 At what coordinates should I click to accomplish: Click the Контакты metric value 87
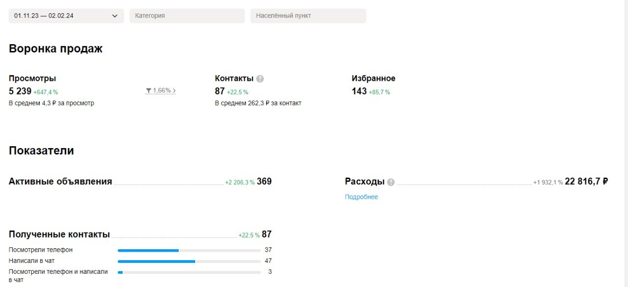[220, 91]
